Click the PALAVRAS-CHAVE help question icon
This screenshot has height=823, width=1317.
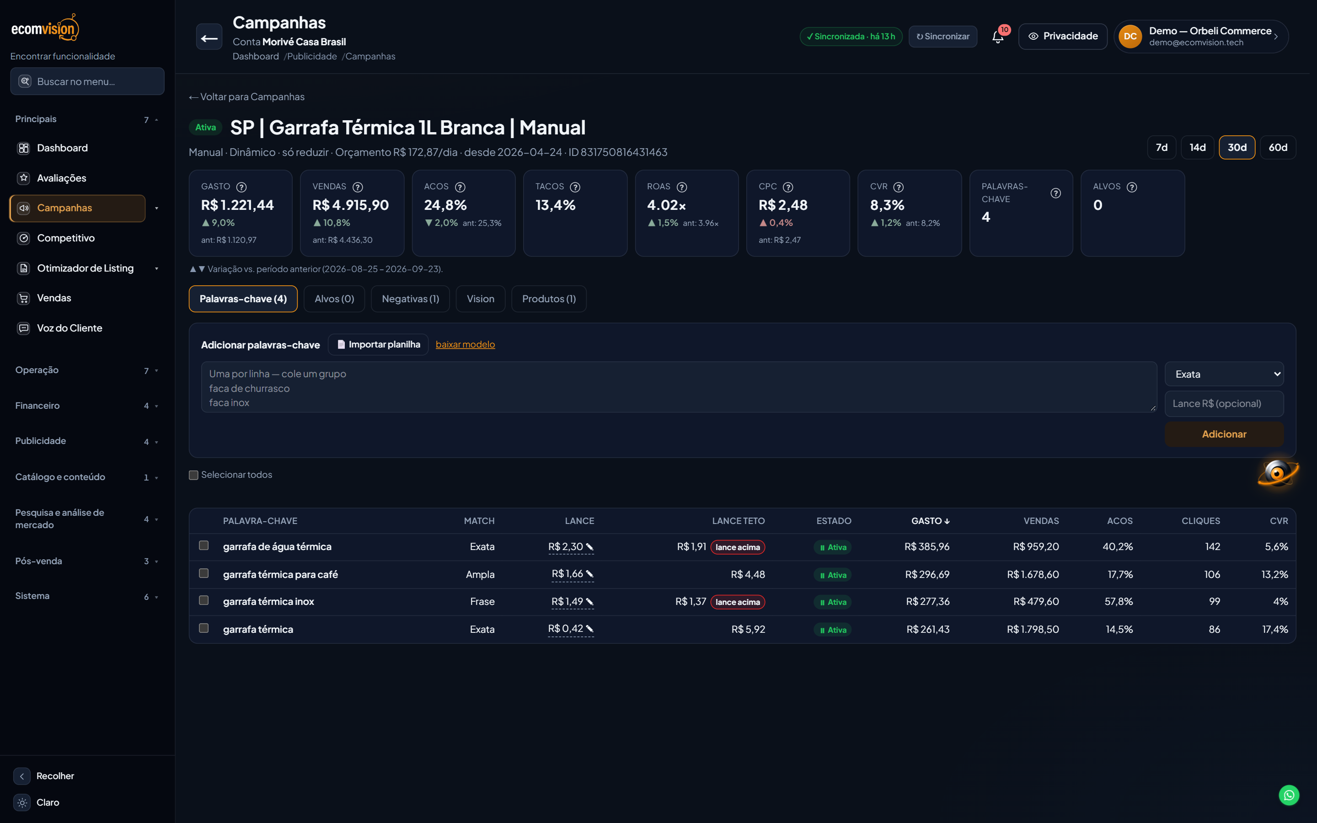[x=1055, y=192]
